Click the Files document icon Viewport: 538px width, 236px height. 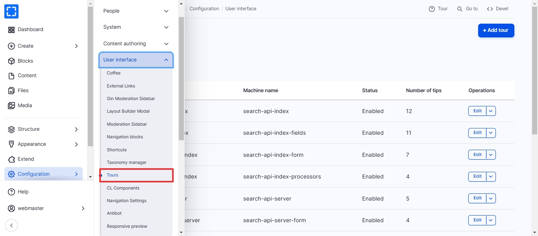click(11, 91)
